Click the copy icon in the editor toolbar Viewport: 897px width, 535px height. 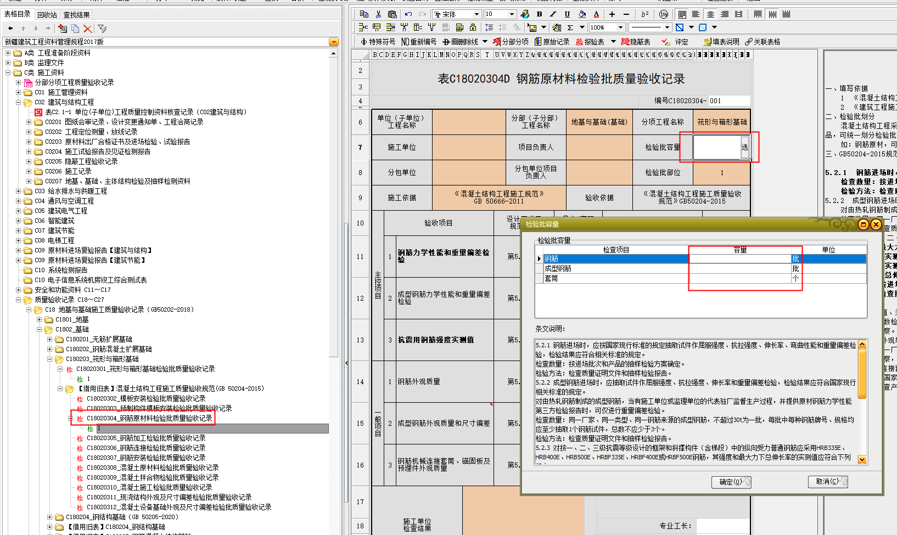[x=365, y=14]
